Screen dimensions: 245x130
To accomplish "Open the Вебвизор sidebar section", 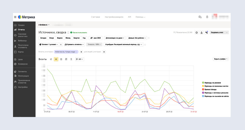I will (x=22, y=41).
